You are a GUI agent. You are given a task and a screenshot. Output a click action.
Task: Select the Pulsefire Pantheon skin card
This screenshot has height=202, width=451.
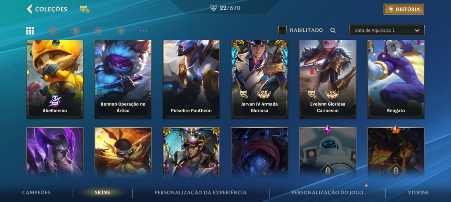point(191,79)
